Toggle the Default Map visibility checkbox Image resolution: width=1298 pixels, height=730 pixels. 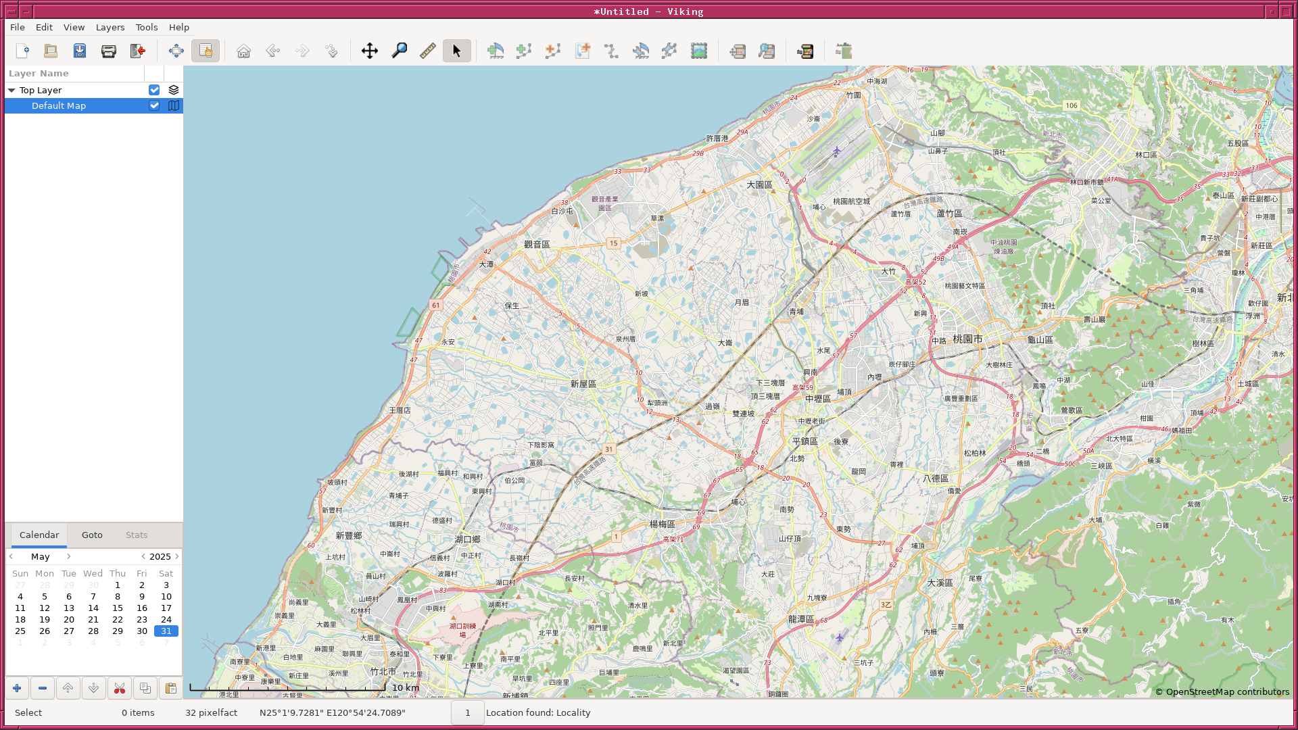[x=154, y=105]
